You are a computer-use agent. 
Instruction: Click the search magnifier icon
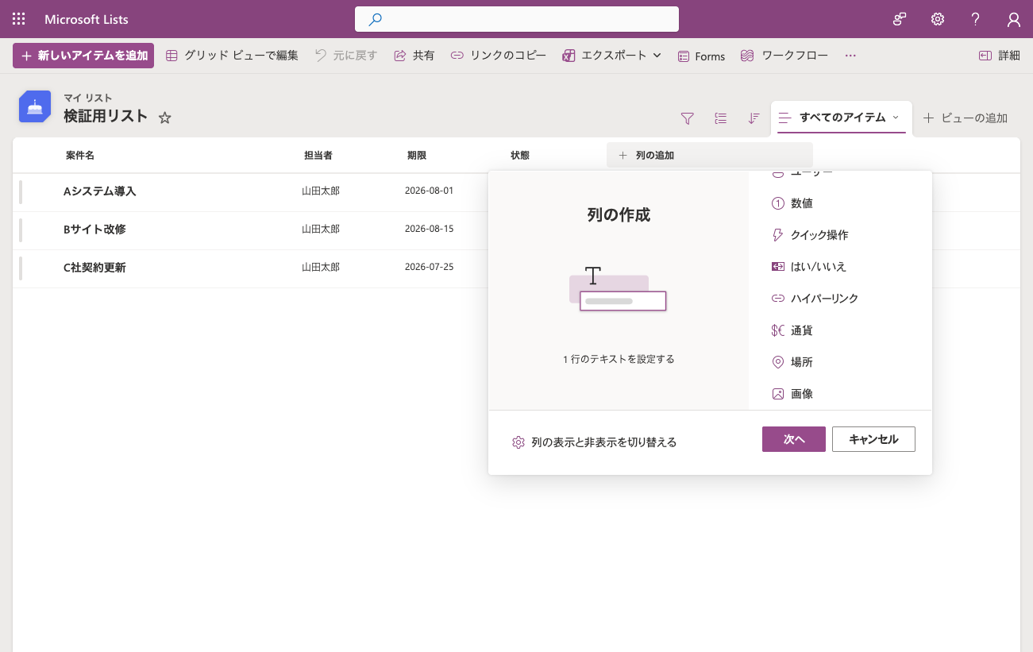376,19
